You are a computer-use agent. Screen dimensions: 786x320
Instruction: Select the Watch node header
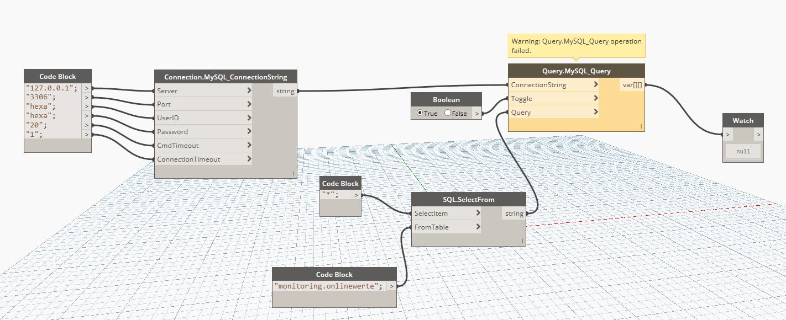click(743, 120)
